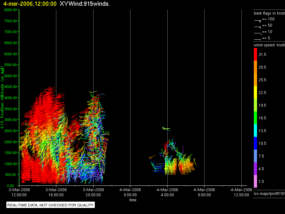Select the red 31.5 knots color swatch
The height and width of the screenshot is (214, 285).
pyautogui.click(x=255, y=54)
